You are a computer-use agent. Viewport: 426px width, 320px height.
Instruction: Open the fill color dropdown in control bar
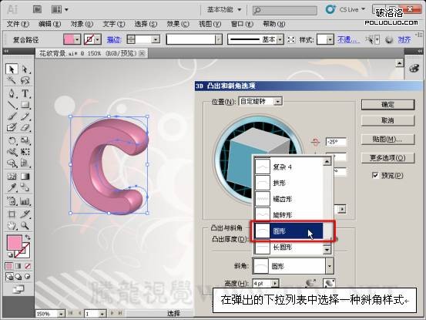click(x=78, y=40)
